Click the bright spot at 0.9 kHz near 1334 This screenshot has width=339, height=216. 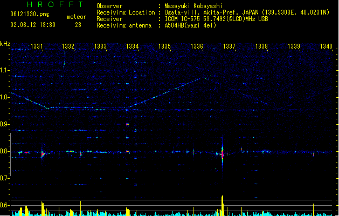click(127, 124)
